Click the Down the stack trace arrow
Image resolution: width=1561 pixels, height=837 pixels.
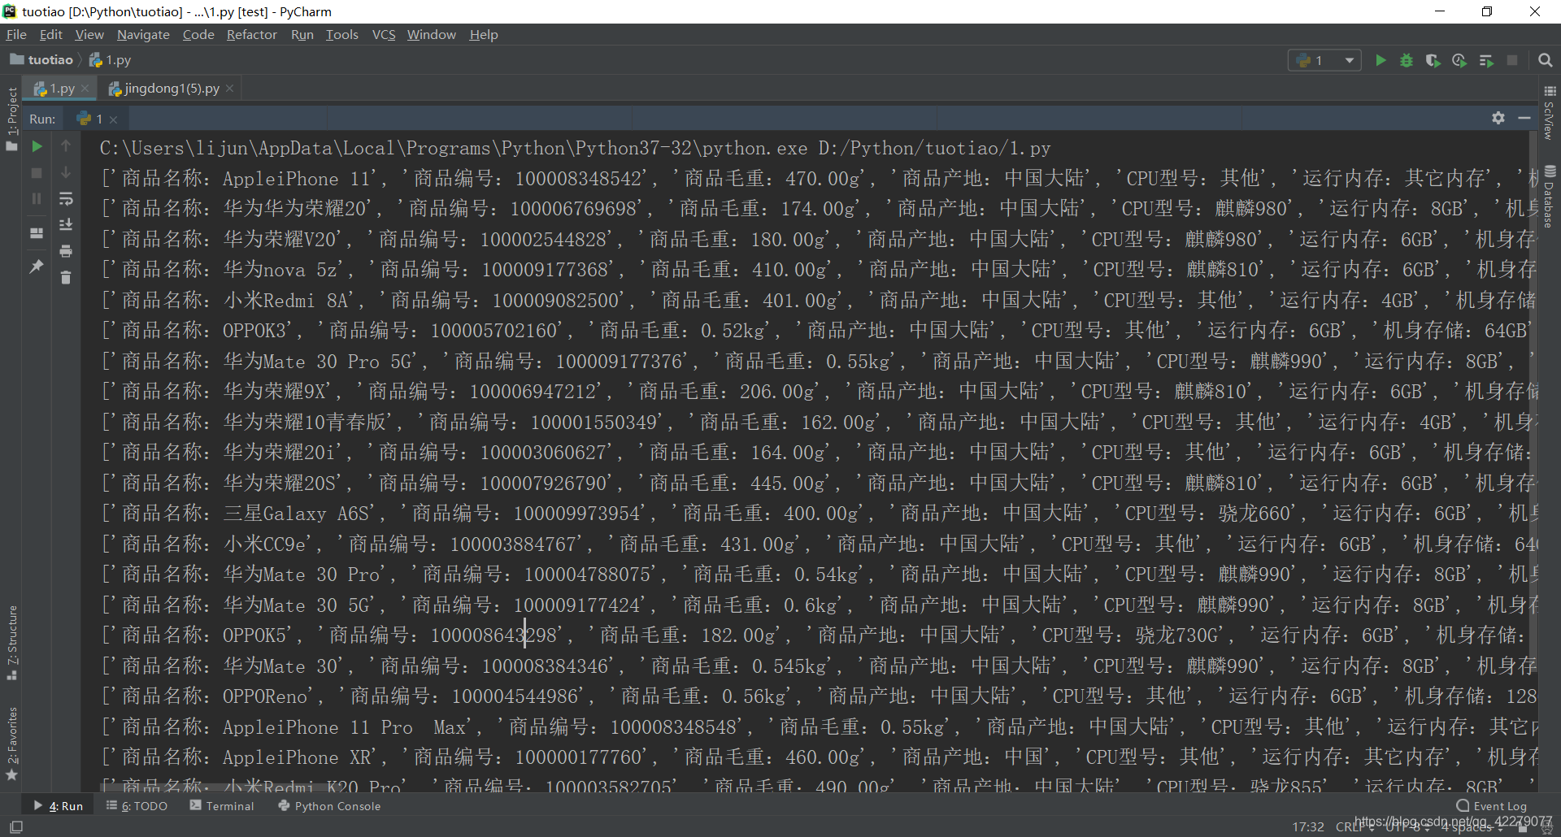(x=66, y=172)
